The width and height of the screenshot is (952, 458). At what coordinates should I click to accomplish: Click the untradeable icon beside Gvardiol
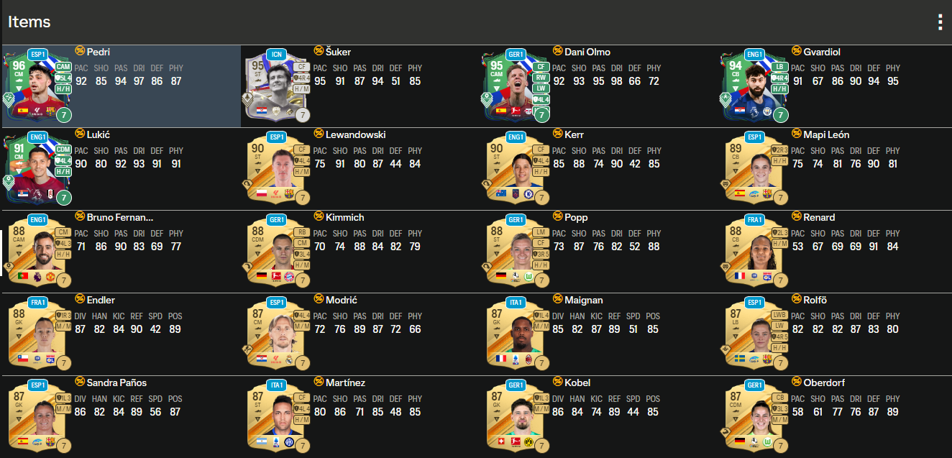[x=796, y=51]
